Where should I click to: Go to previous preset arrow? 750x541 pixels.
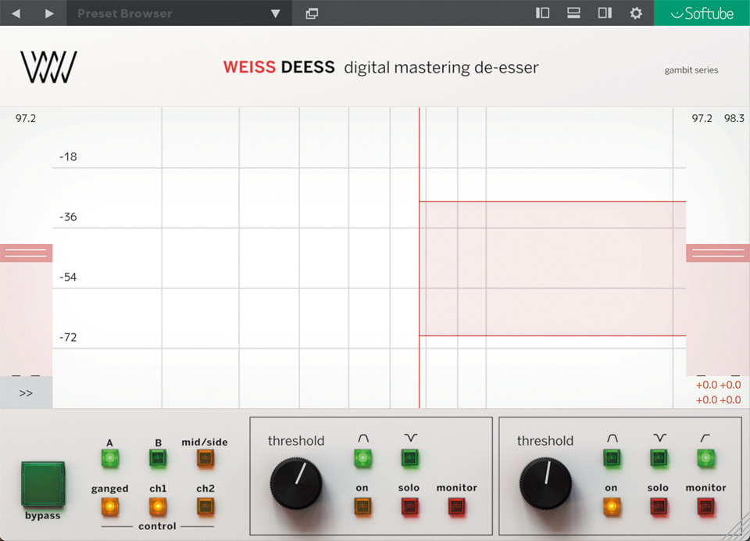tap(16, 13)
